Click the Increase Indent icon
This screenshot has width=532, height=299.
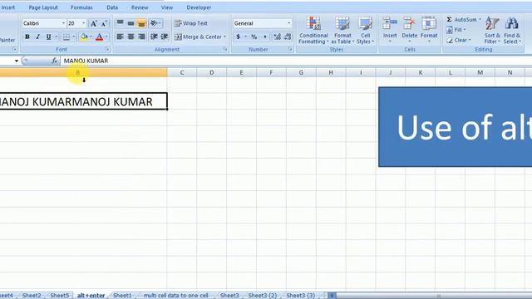(x=165, y=37)
